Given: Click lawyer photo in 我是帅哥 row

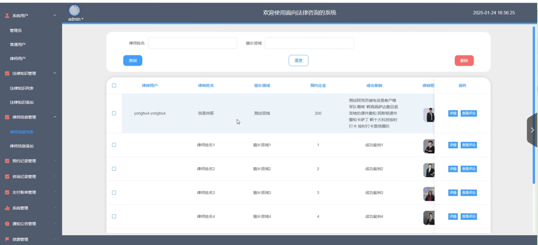Looking at the screenshot, I should click(429, 115).
